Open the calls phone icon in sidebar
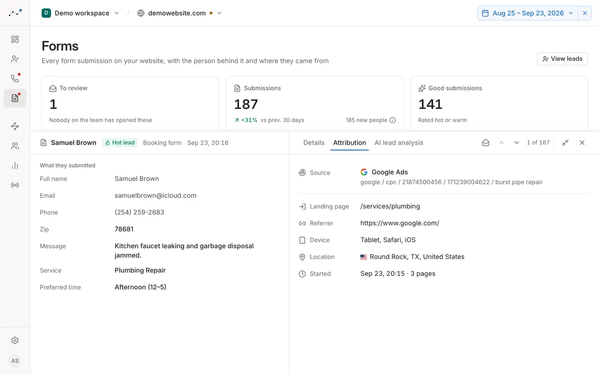The image size is (599, 374). [15, 79]
